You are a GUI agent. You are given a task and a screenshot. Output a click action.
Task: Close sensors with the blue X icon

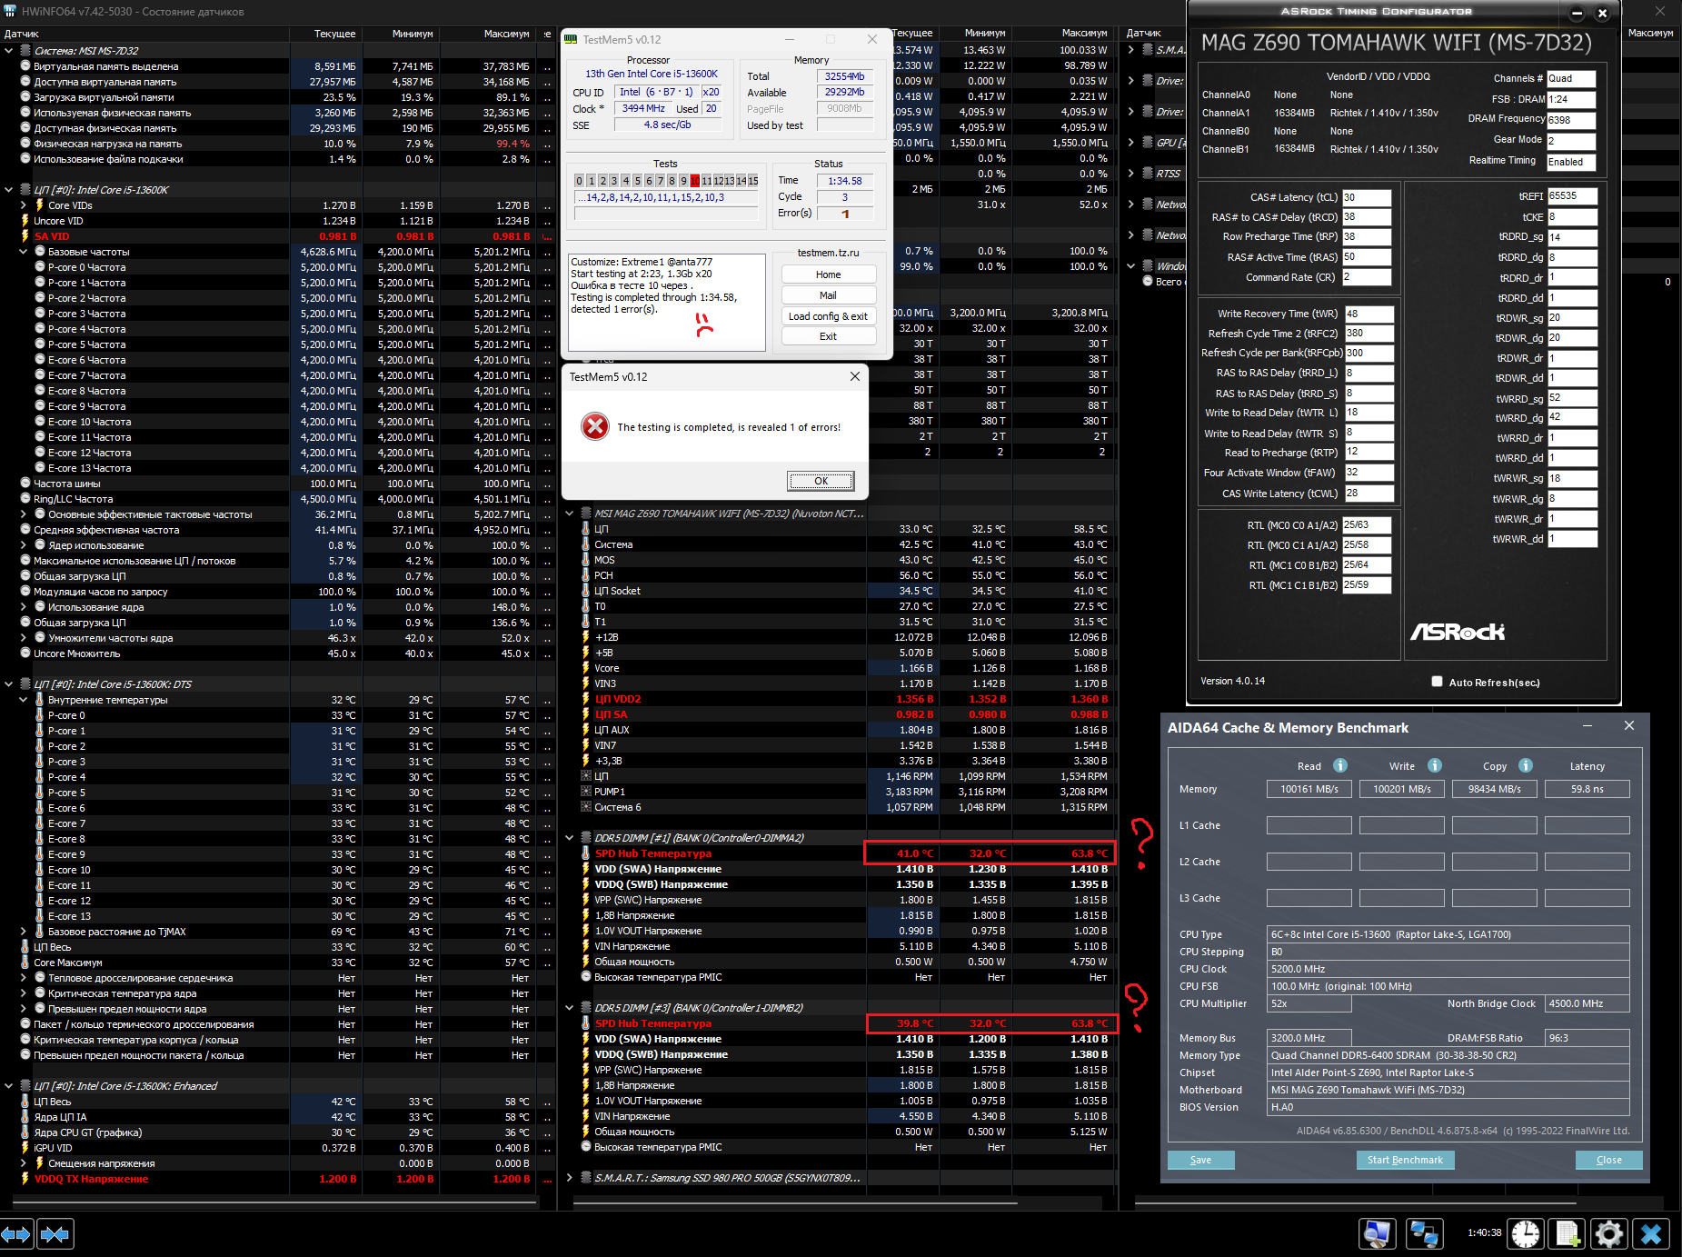1651,1233
